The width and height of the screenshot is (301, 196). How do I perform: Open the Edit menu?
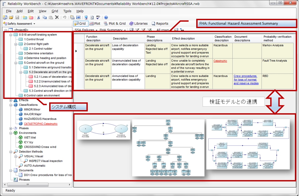31,11
